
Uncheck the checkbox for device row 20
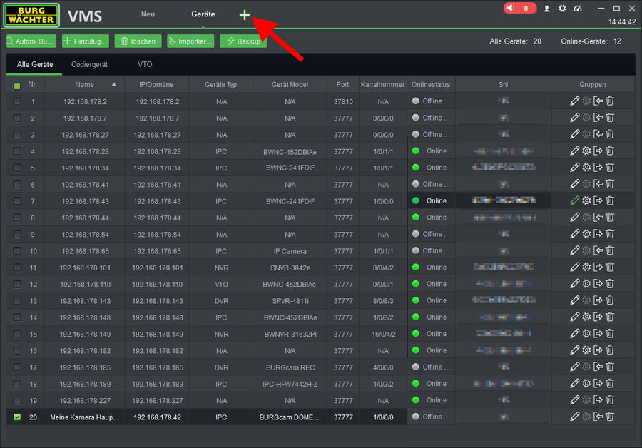pos(17,417)
